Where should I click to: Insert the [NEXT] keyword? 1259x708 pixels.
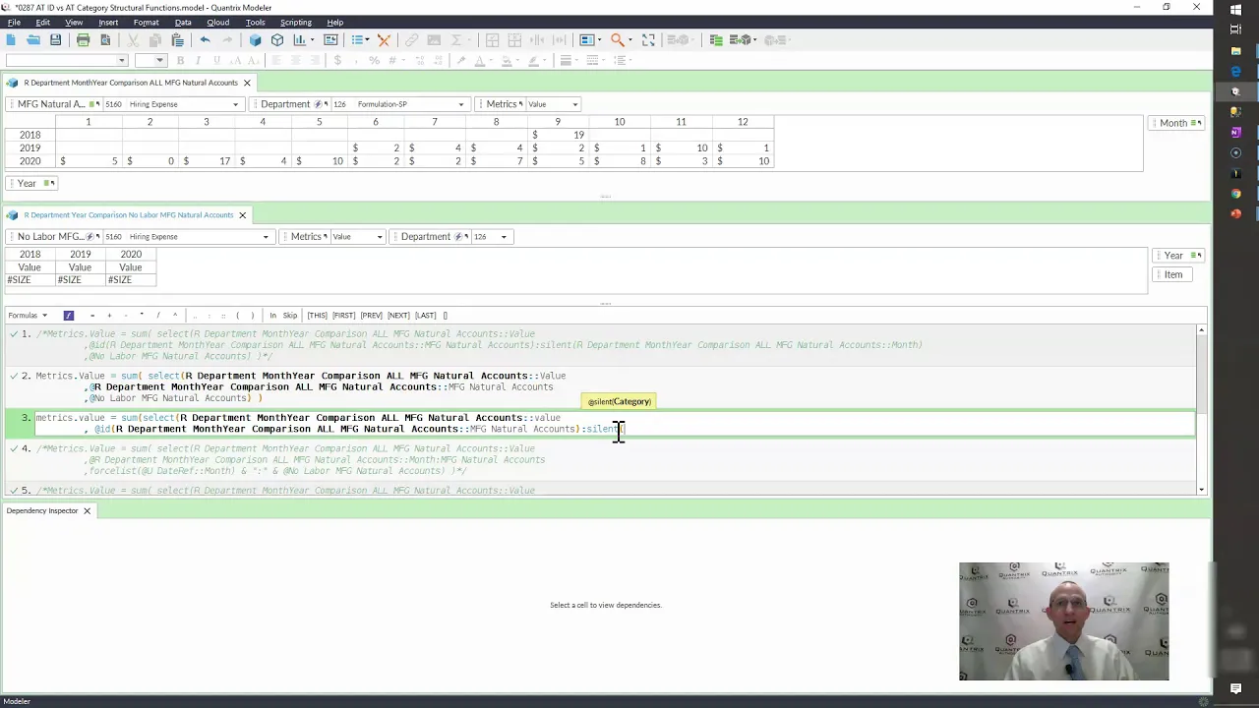[398, 316]
